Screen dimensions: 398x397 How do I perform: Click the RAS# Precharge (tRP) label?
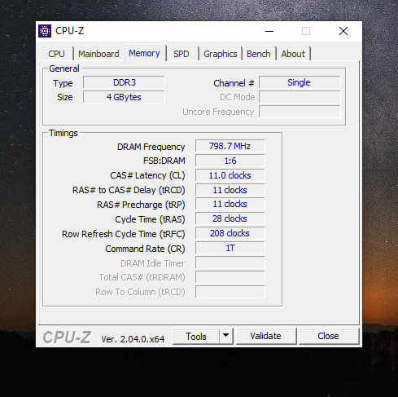tap(141, 205)
